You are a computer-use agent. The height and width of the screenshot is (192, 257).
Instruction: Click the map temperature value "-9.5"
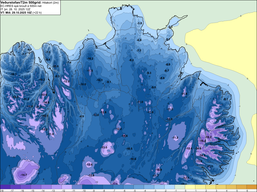pyautogui.click(x=154, y=88)
